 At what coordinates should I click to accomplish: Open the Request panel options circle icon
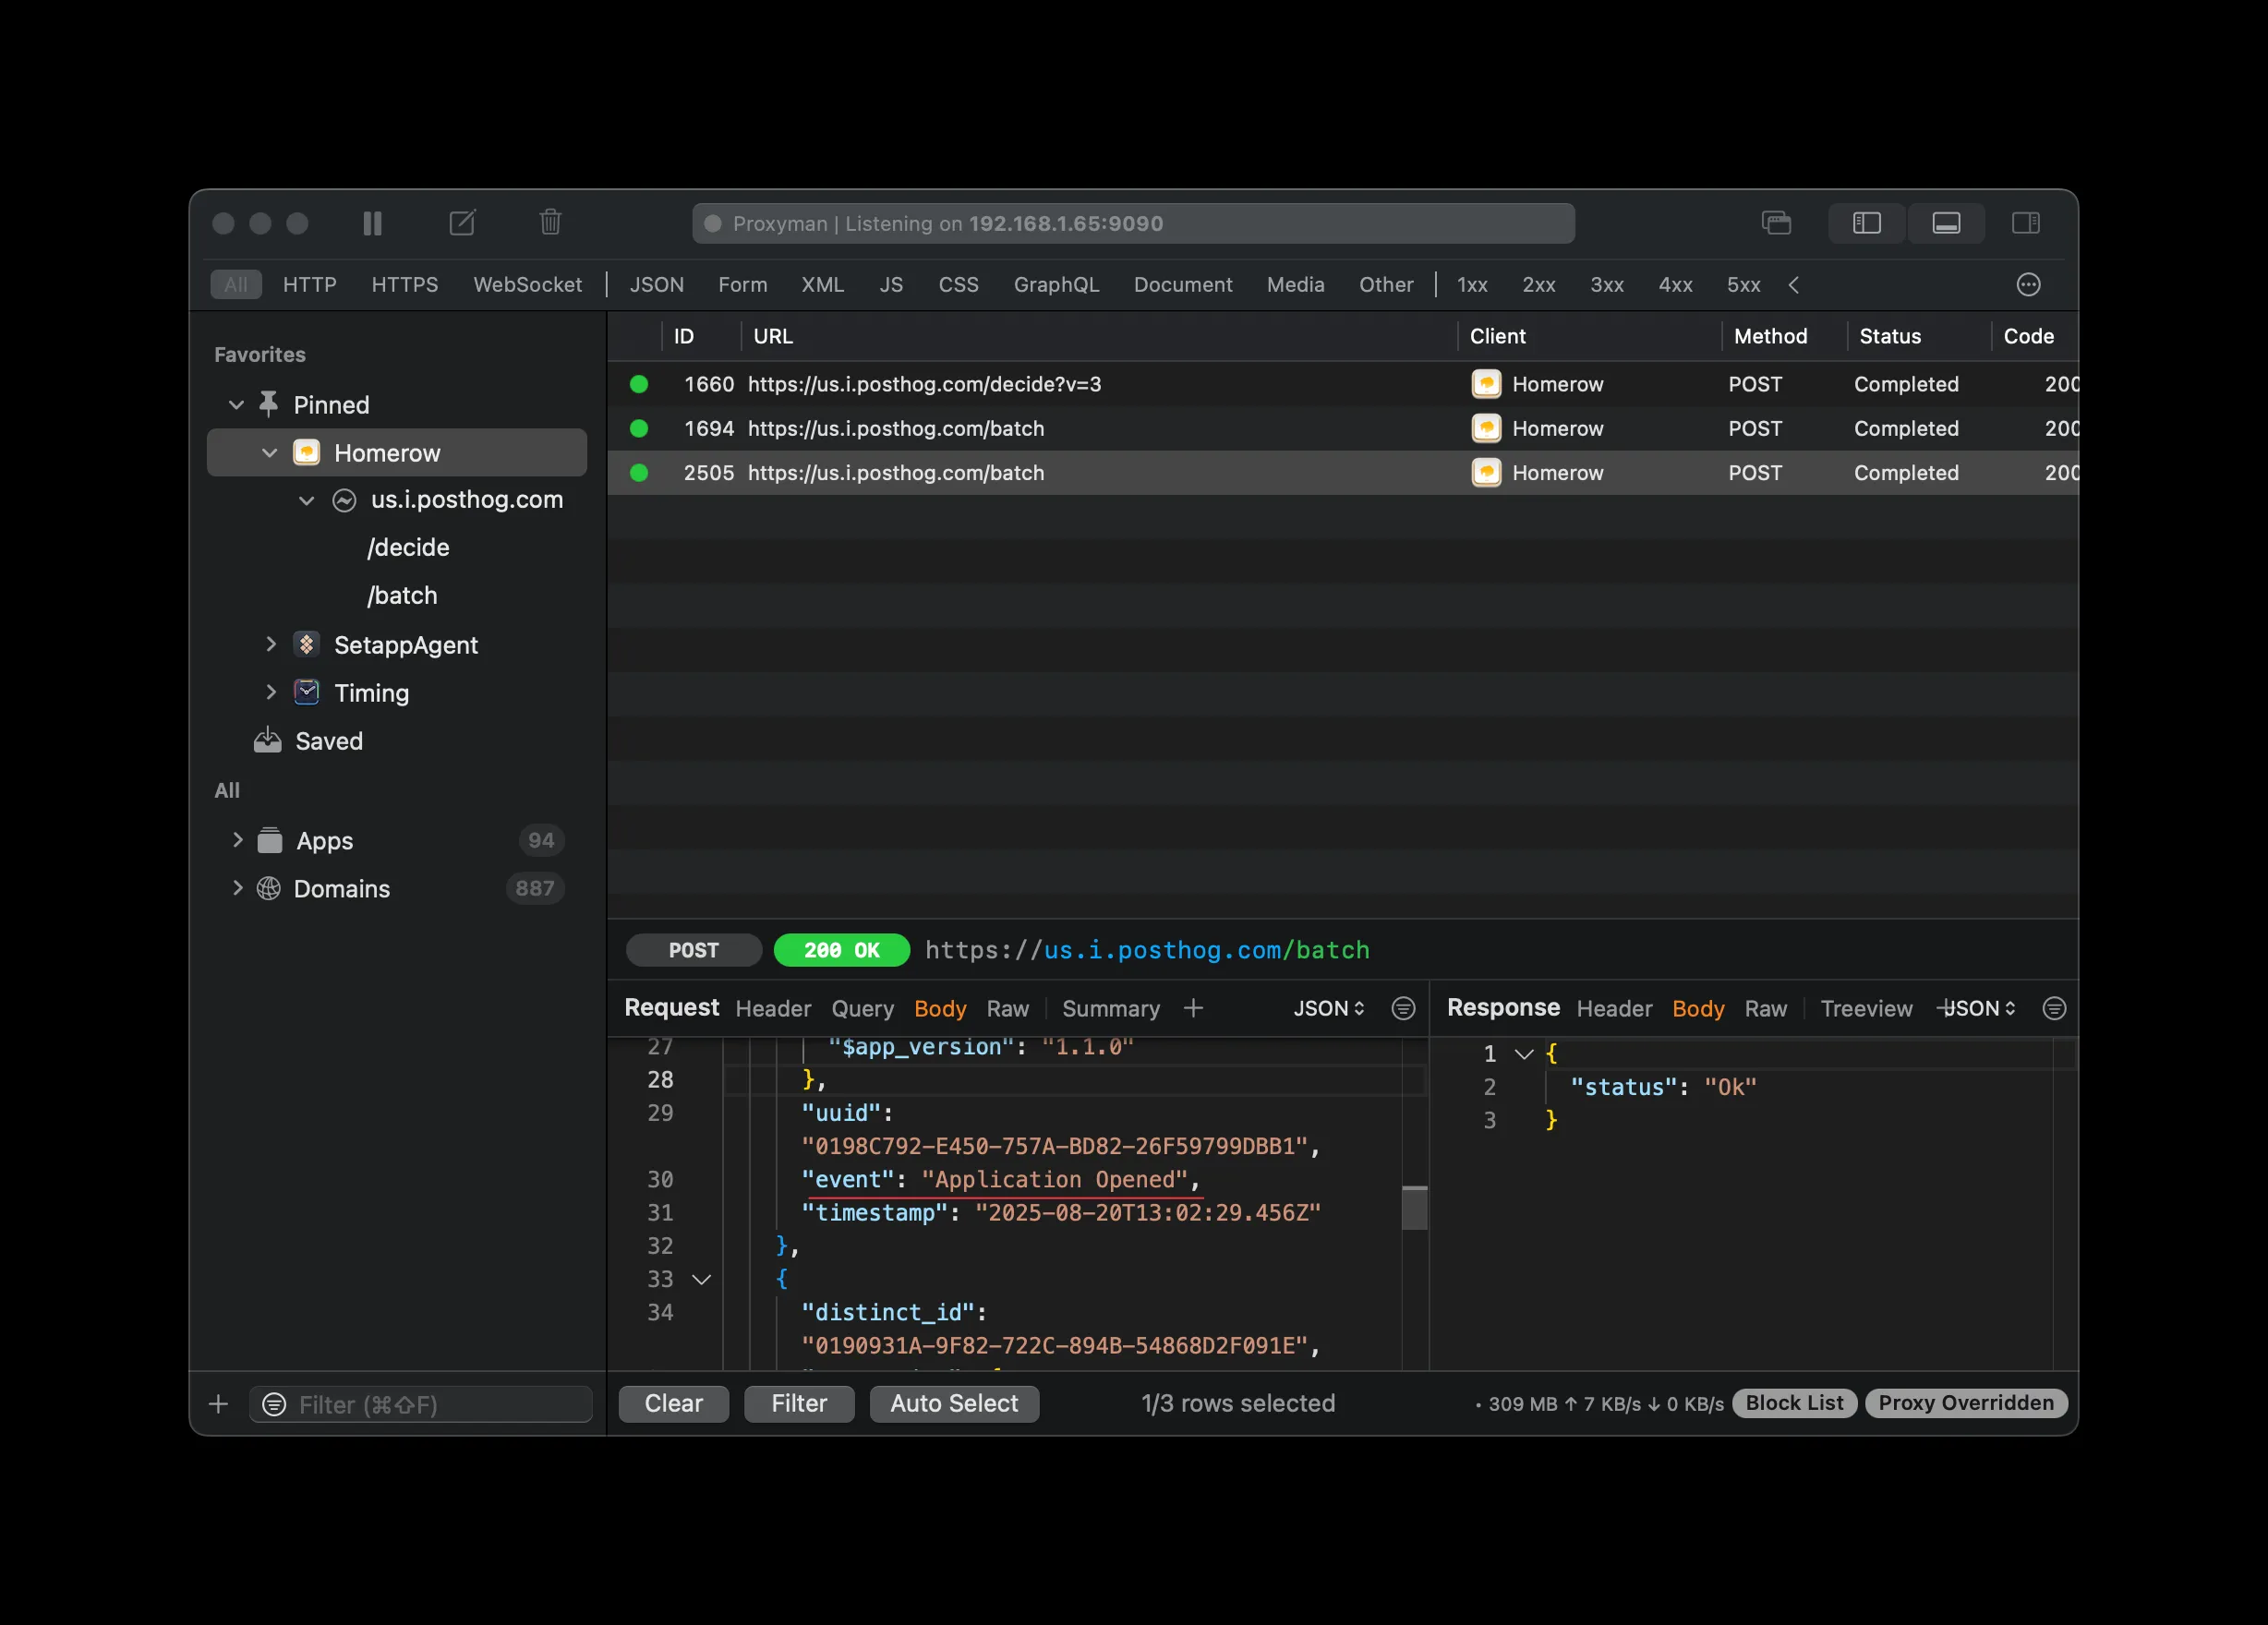pyautogui.click(x=1403, y=1008)
